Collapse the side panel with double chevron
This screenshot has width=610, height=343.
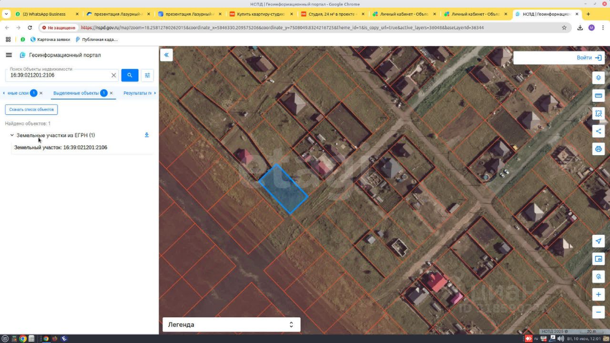click(x=166, y=55)
